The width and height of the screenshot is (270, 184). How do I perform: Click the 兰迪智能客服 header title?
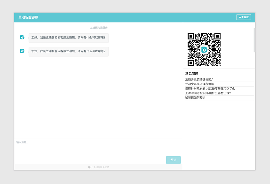(28, 17)
